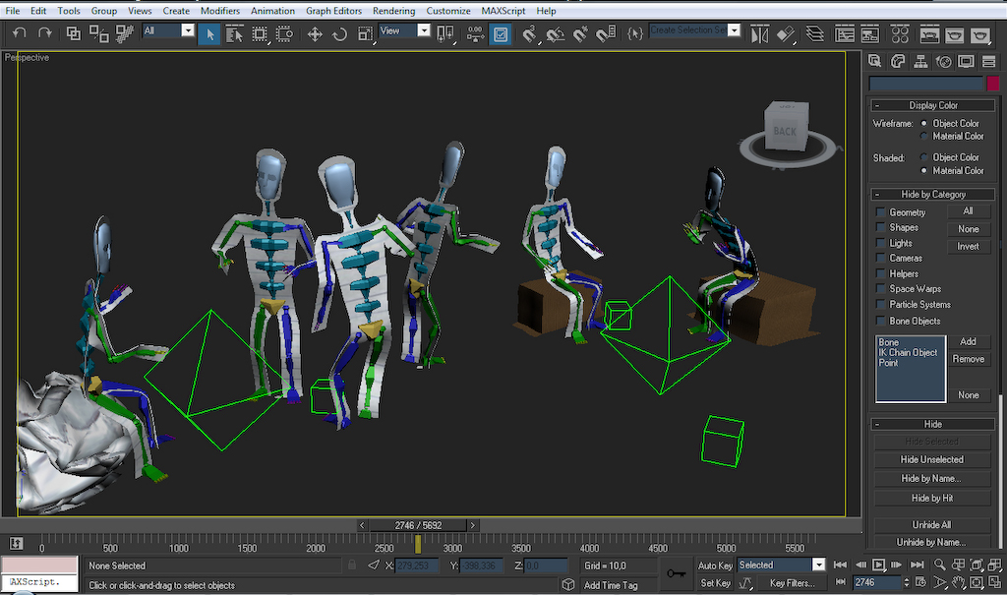Click the Mirror tool icon
1007x595 pixels.
click(x=759, y=33)
